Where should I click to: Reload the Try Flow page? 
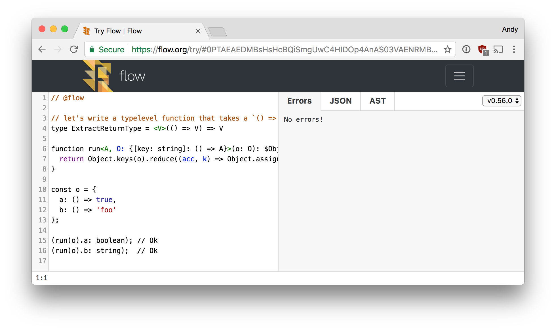(x=74, y=49)
